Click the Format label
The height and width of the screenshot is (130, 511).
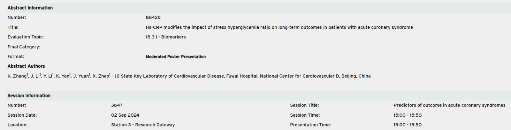(16, 57)
